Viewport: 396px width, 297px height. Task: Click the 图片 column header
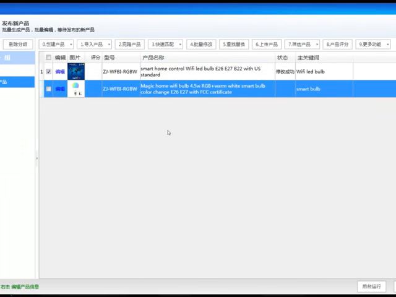tap(75, 58)
